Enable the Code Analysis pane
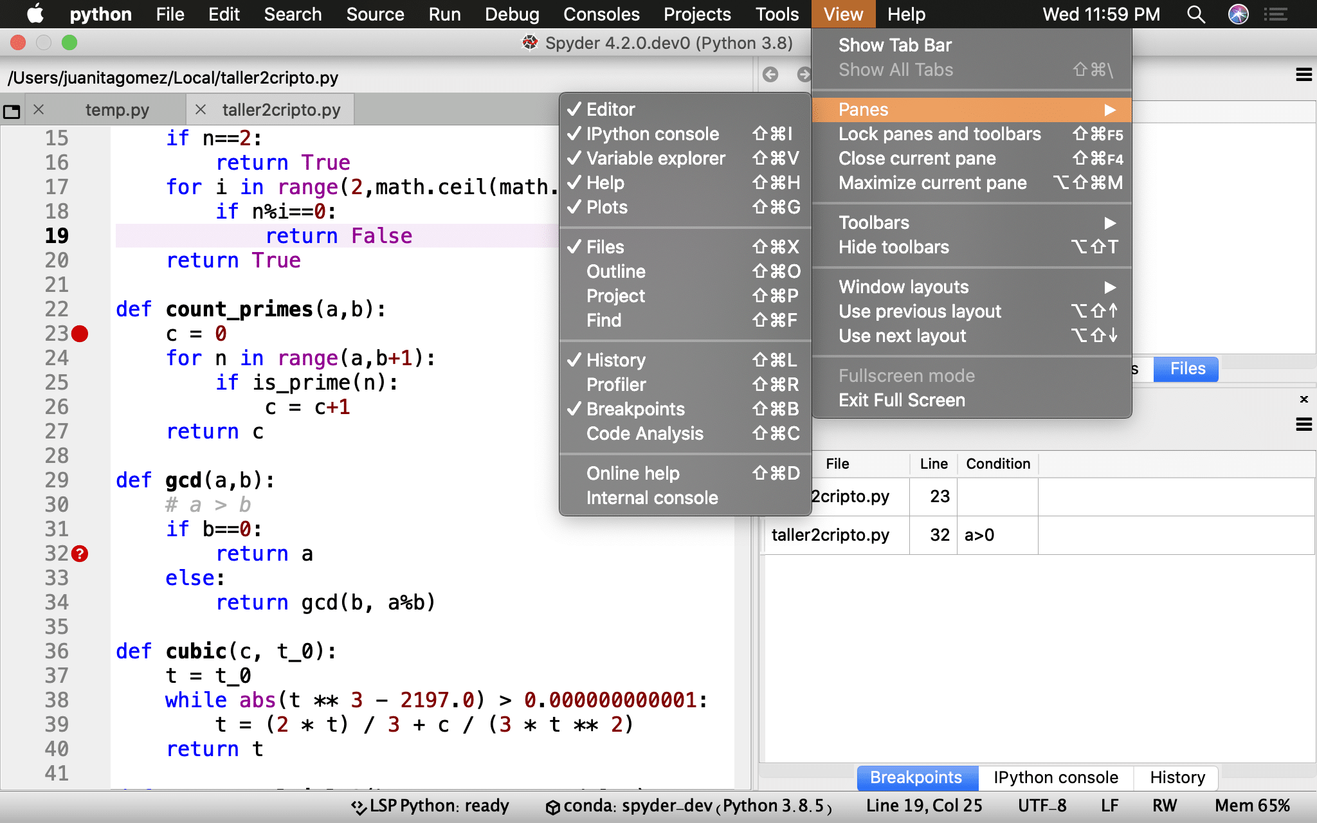The width and height of the screenshot is (1317, 823). (686, 433)
